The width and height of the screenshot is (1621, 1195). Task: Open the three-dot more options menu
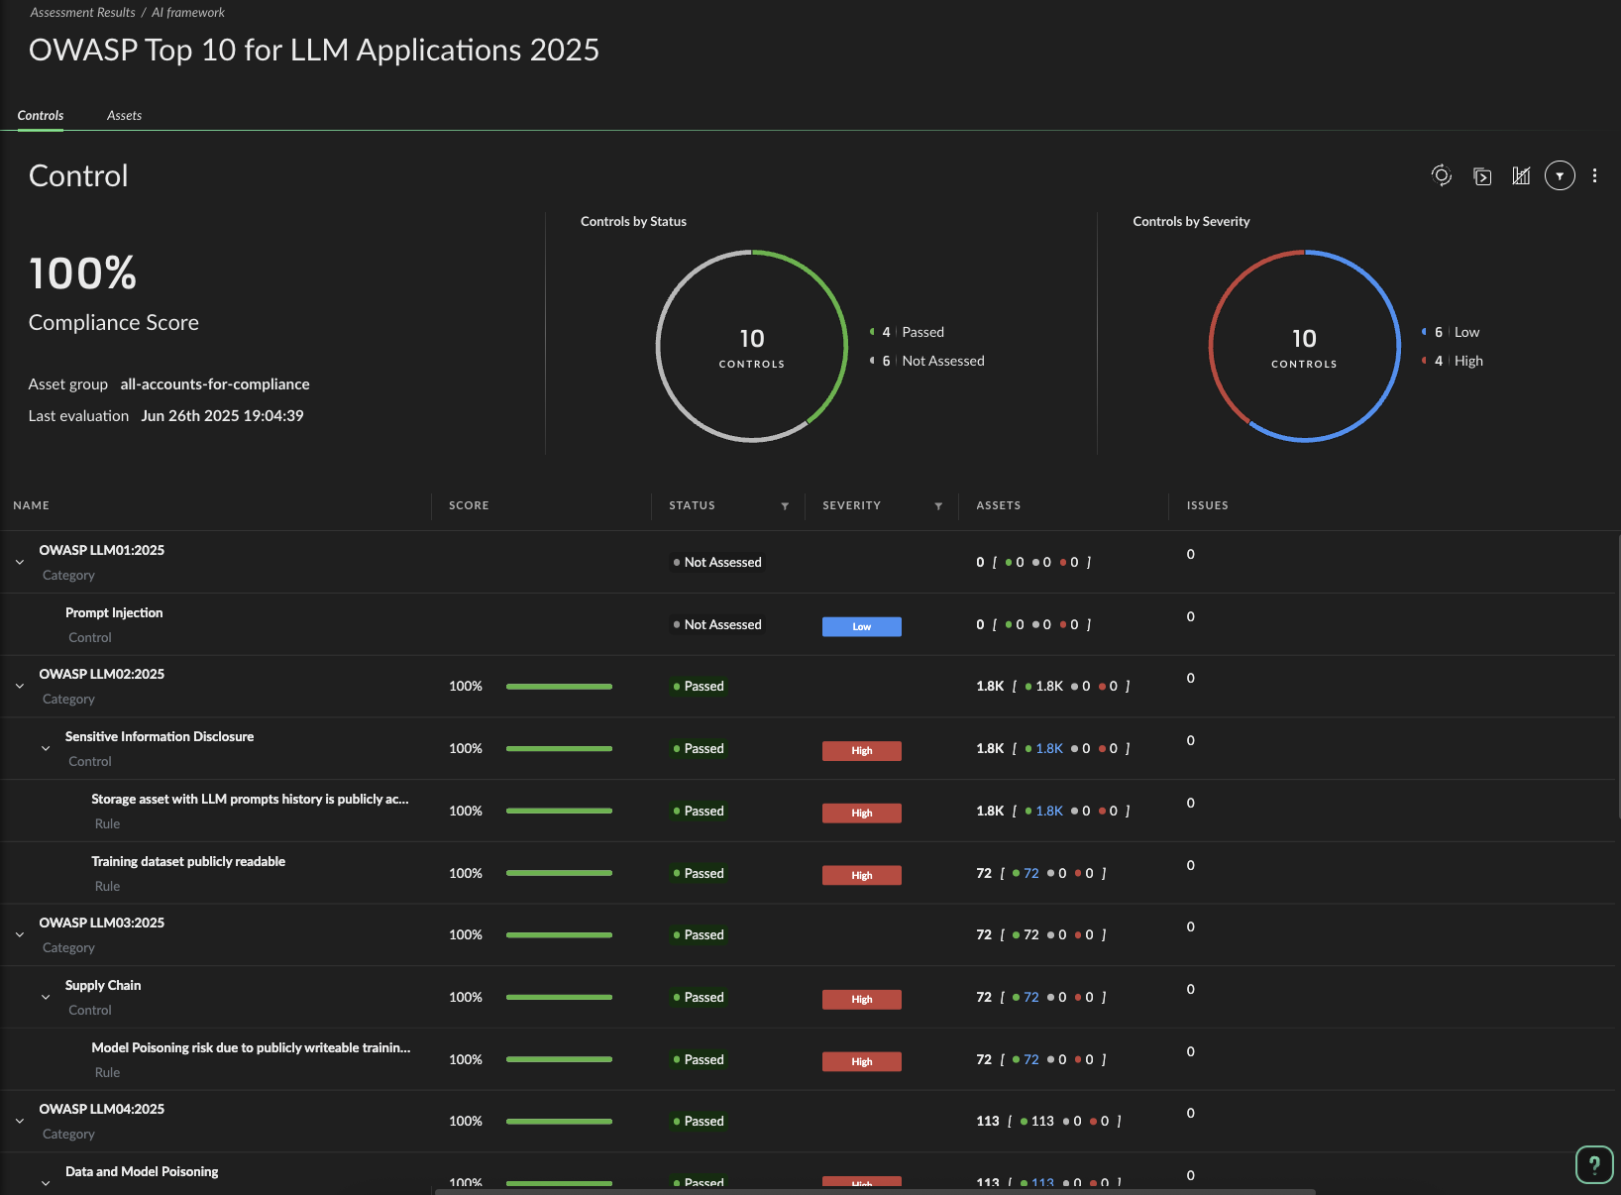click(x=1594, y=175)
